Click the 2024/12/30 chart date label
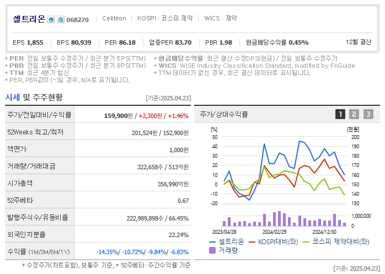Viewport: 385px width, 274px height. 324,232
